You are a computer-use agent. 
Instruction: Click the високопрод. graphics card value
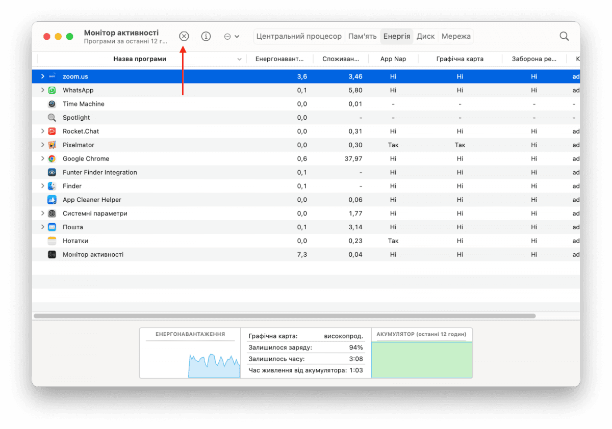click(x=344, y=336)
